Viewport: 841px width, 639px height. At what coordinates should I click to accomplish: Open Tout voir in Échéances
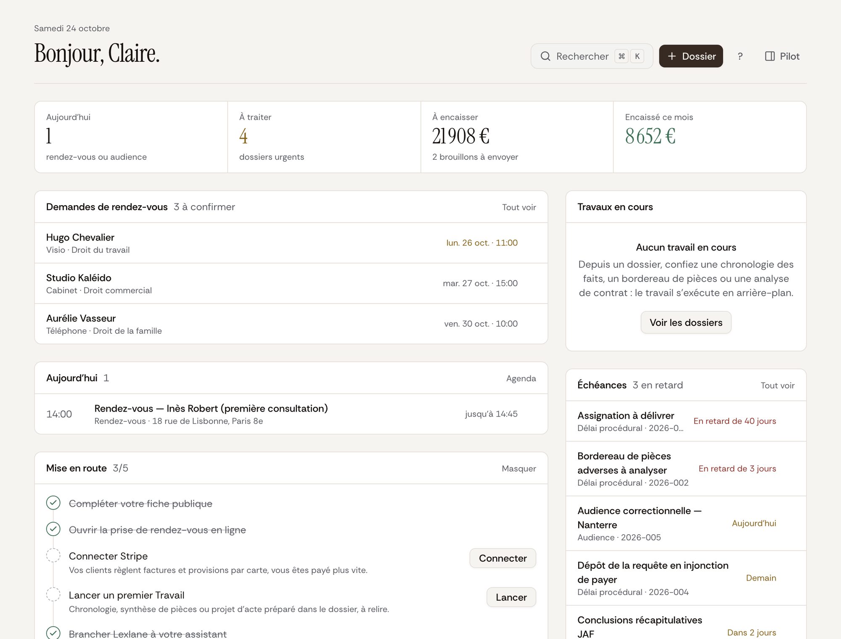point(778,386)
